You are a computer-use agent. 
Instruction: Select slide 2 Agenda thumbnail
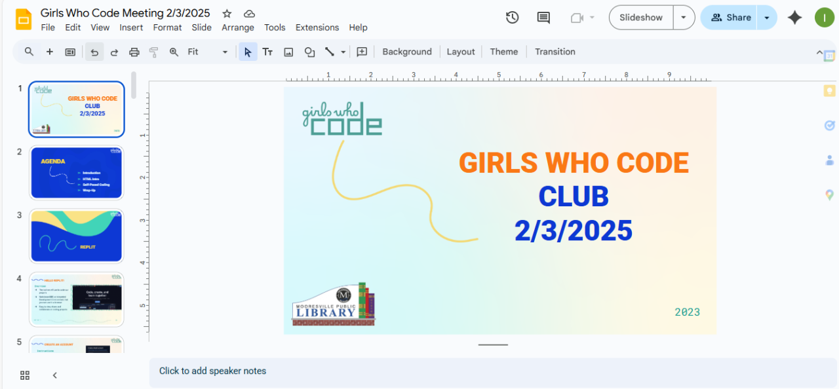pyautogui.click(x=76, y=172)
